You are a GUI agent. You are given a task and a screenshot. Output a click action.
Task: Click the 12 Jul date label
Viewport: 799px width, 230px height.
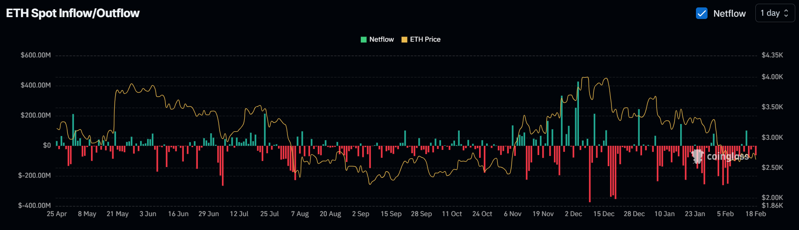click(x=239, y=214)
